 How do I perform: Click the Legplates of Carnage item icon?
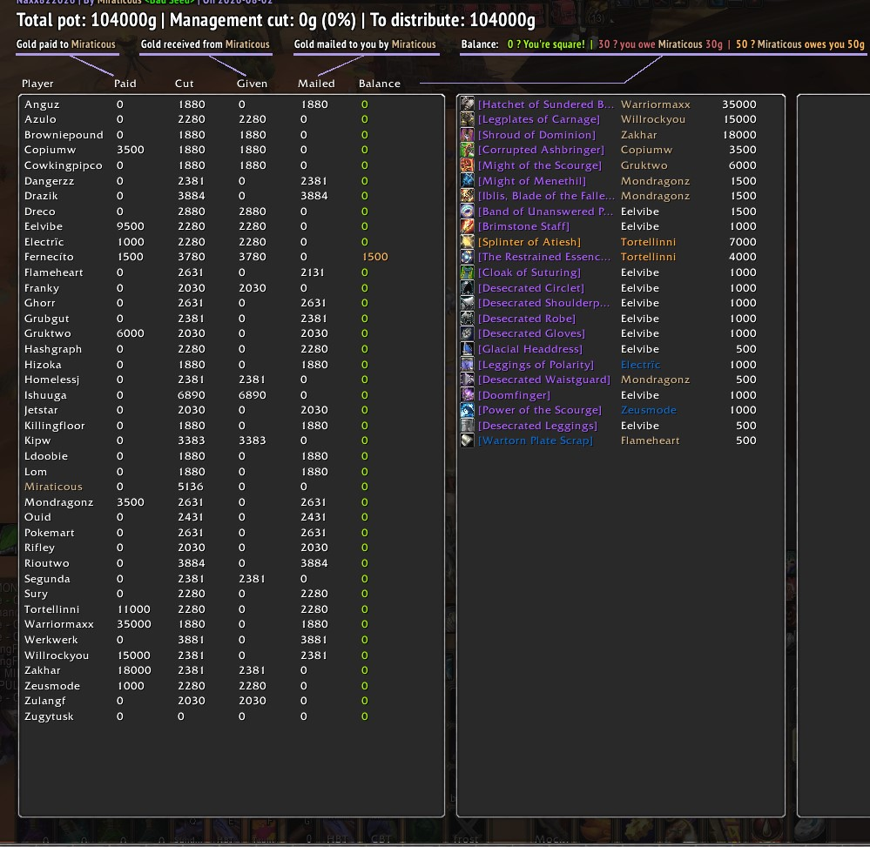tap(467, 119)
